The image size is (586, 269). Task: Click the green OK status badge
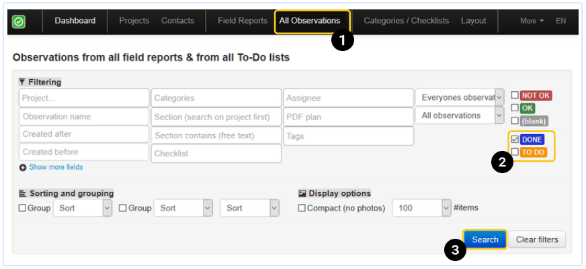point(528,108)
